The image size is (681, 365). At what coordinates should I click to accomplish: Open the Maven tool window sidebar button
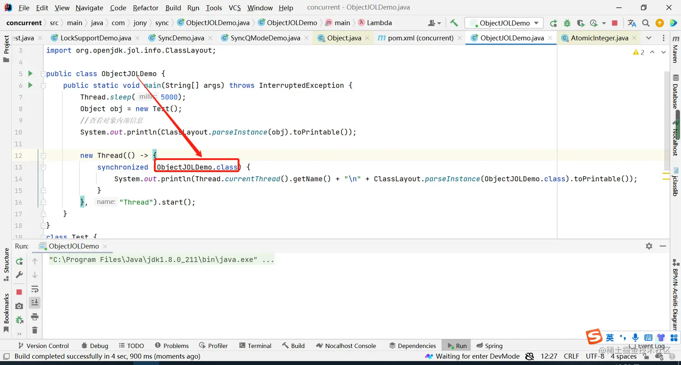pyautogui.click(x=675, y=50)
